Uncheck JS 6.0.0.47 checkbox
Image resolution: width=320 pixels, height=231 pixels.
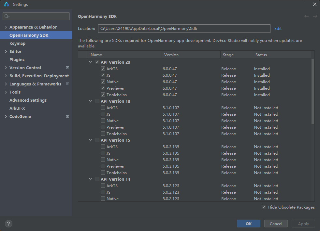click(103, 75)
